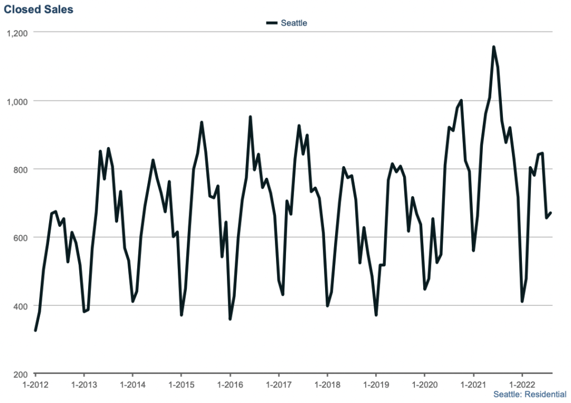Viewport: 571px width, 403px height.
Task: Pick the 1-2017 x-axis label
Action: point(278,384)
